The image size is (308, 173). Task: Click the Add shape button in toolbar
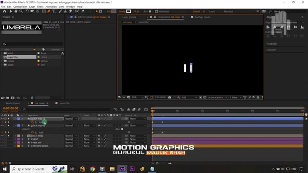pyautogui.click(x=150, y=12)
